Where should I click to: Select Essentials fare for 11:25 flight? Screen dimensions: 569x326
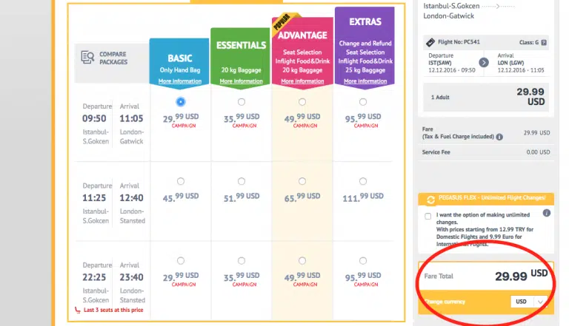pos(242,181)
